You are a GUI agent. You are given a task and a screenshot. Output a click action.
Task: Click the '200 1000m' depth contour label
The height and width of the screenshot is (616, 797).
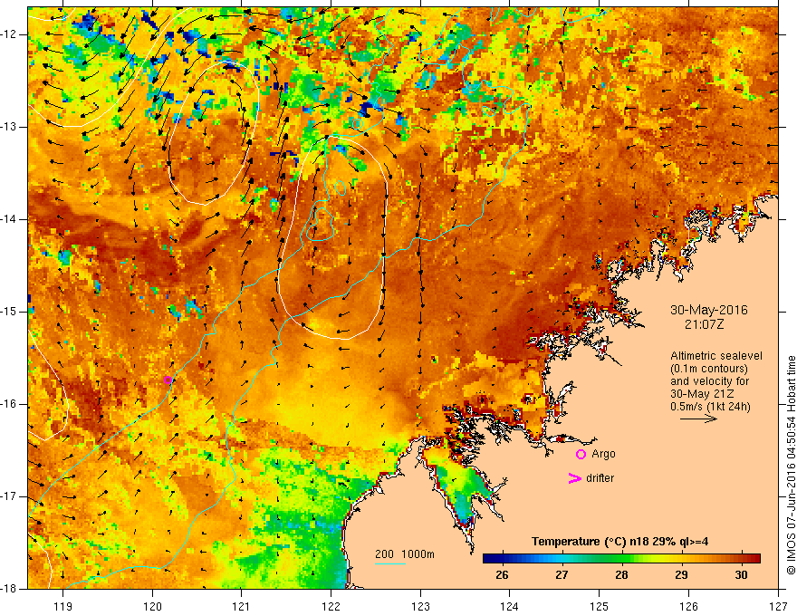click(x=405, y=554)
